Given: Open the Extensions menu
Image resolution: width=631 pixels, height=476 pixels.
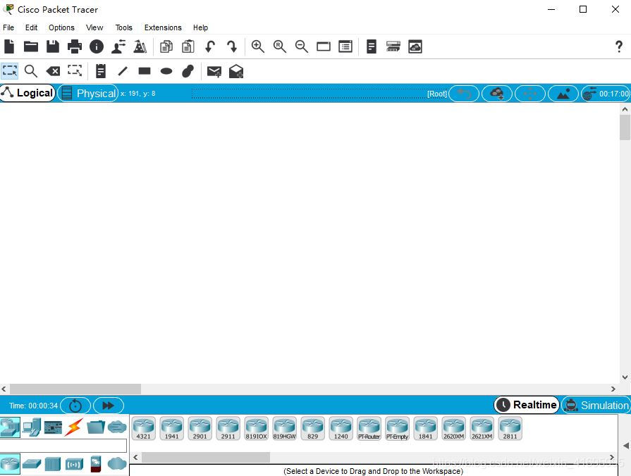Looking at the screenshot, I should click(x=163, y=27).
